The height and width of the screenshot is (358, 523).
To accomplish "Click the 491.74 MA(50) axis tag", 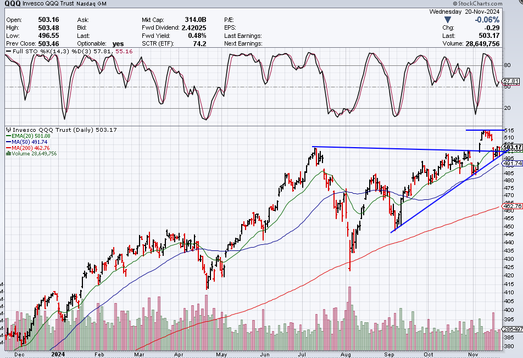I will pyautogui.click(x=513, y=163).
